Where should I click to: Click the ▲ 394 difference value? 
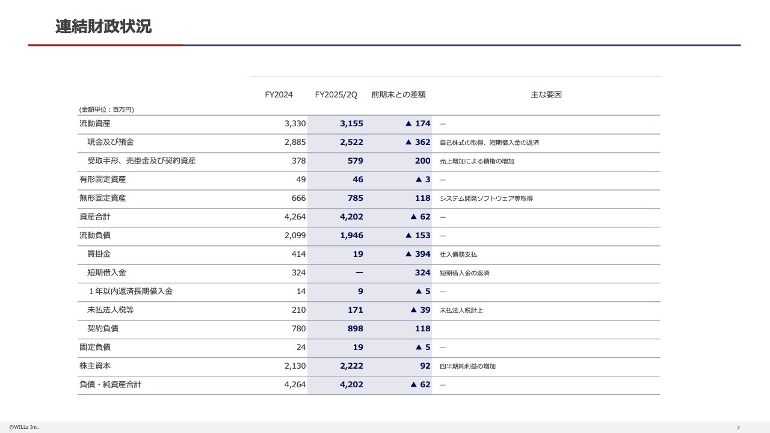pos(418,254)
